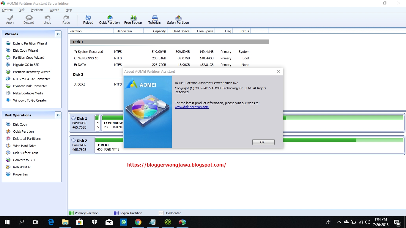This screenshot has width=406, height=228.
Task: Close the About AOMEI Partition Assistant dialog
Action: pos(278,72)
